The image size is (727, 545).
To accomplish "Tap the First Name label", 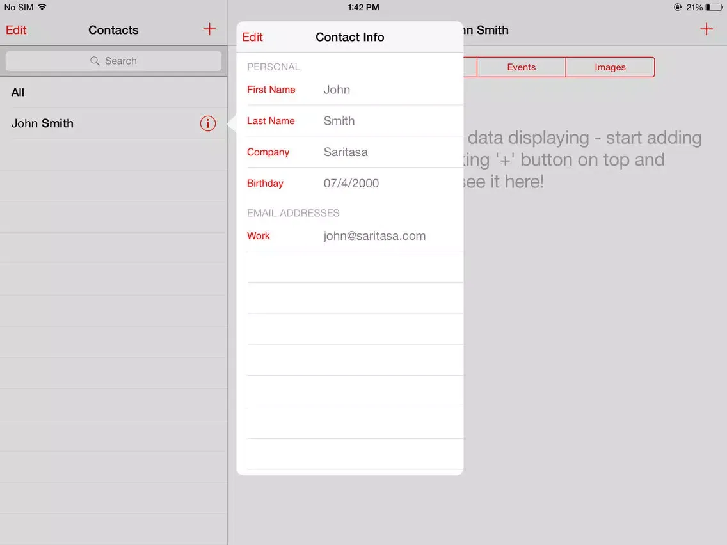I will tap(271, 90).
